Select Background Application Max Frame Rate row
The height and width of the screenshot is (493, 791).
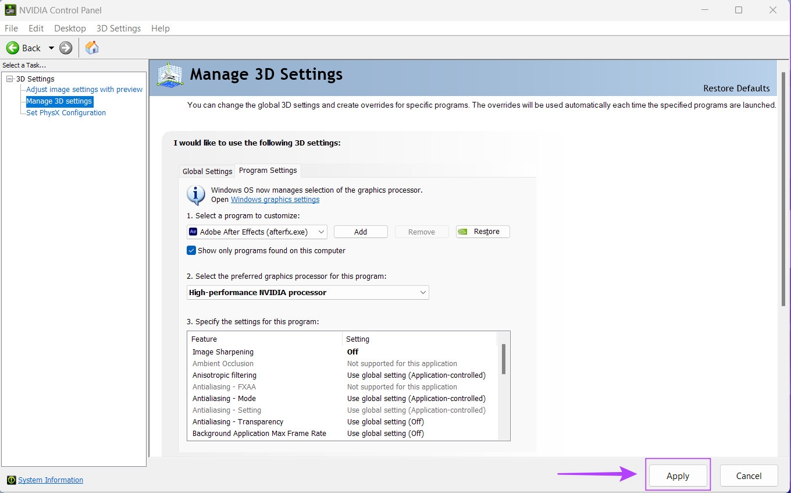pyautogui.click(x=342, y=434)
